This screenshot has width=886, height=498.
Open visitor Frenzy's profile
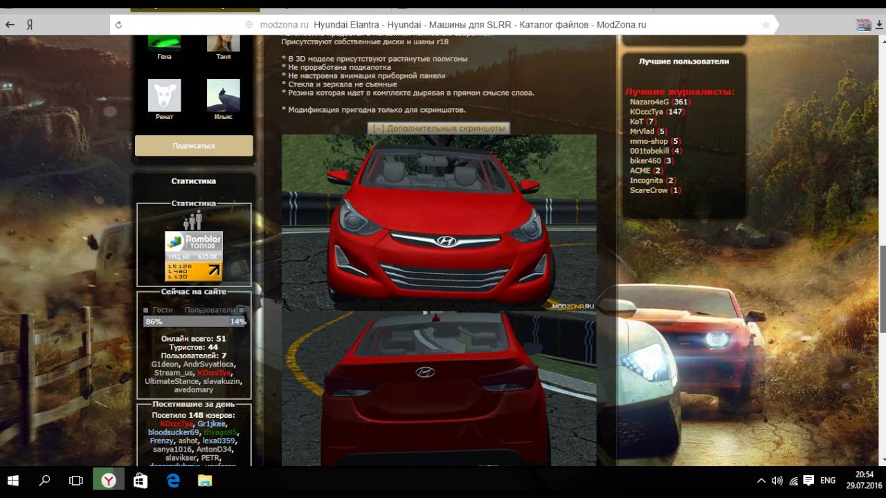pyautogui.click(x=162, y=441)
